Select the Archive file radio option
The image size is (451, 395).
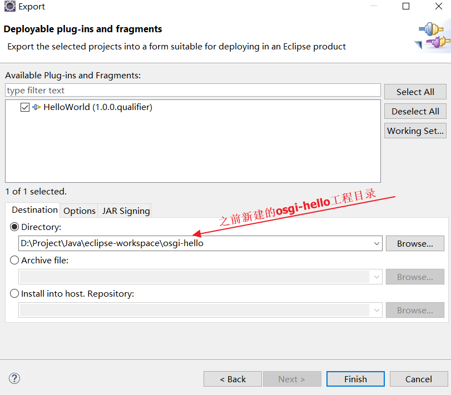point(14,260)
